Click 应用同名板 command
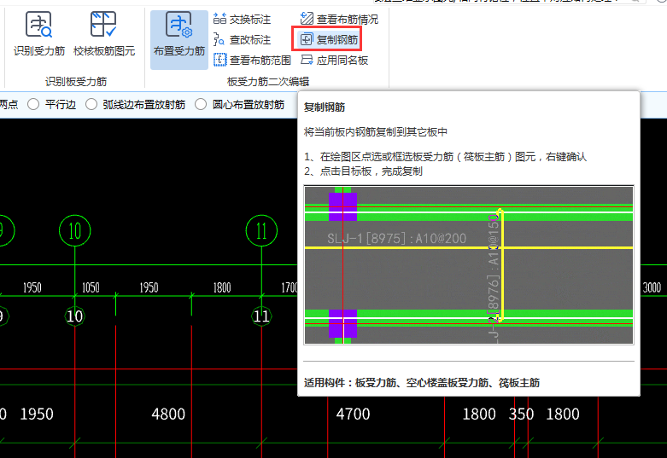This screenshot has height=458, width=667. 334,61
